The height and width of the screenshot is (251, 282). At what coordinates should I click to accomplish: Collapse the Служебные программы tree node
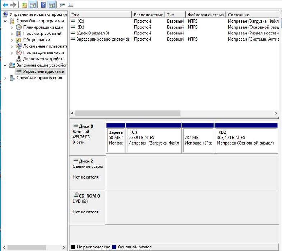click(5, 21)
